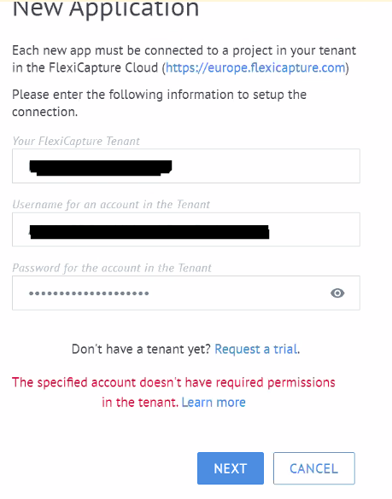This screenshot has height=499, width=392.
Task: Click the 'Don't have a tenant yet?' text
Action: pos(141,349)
